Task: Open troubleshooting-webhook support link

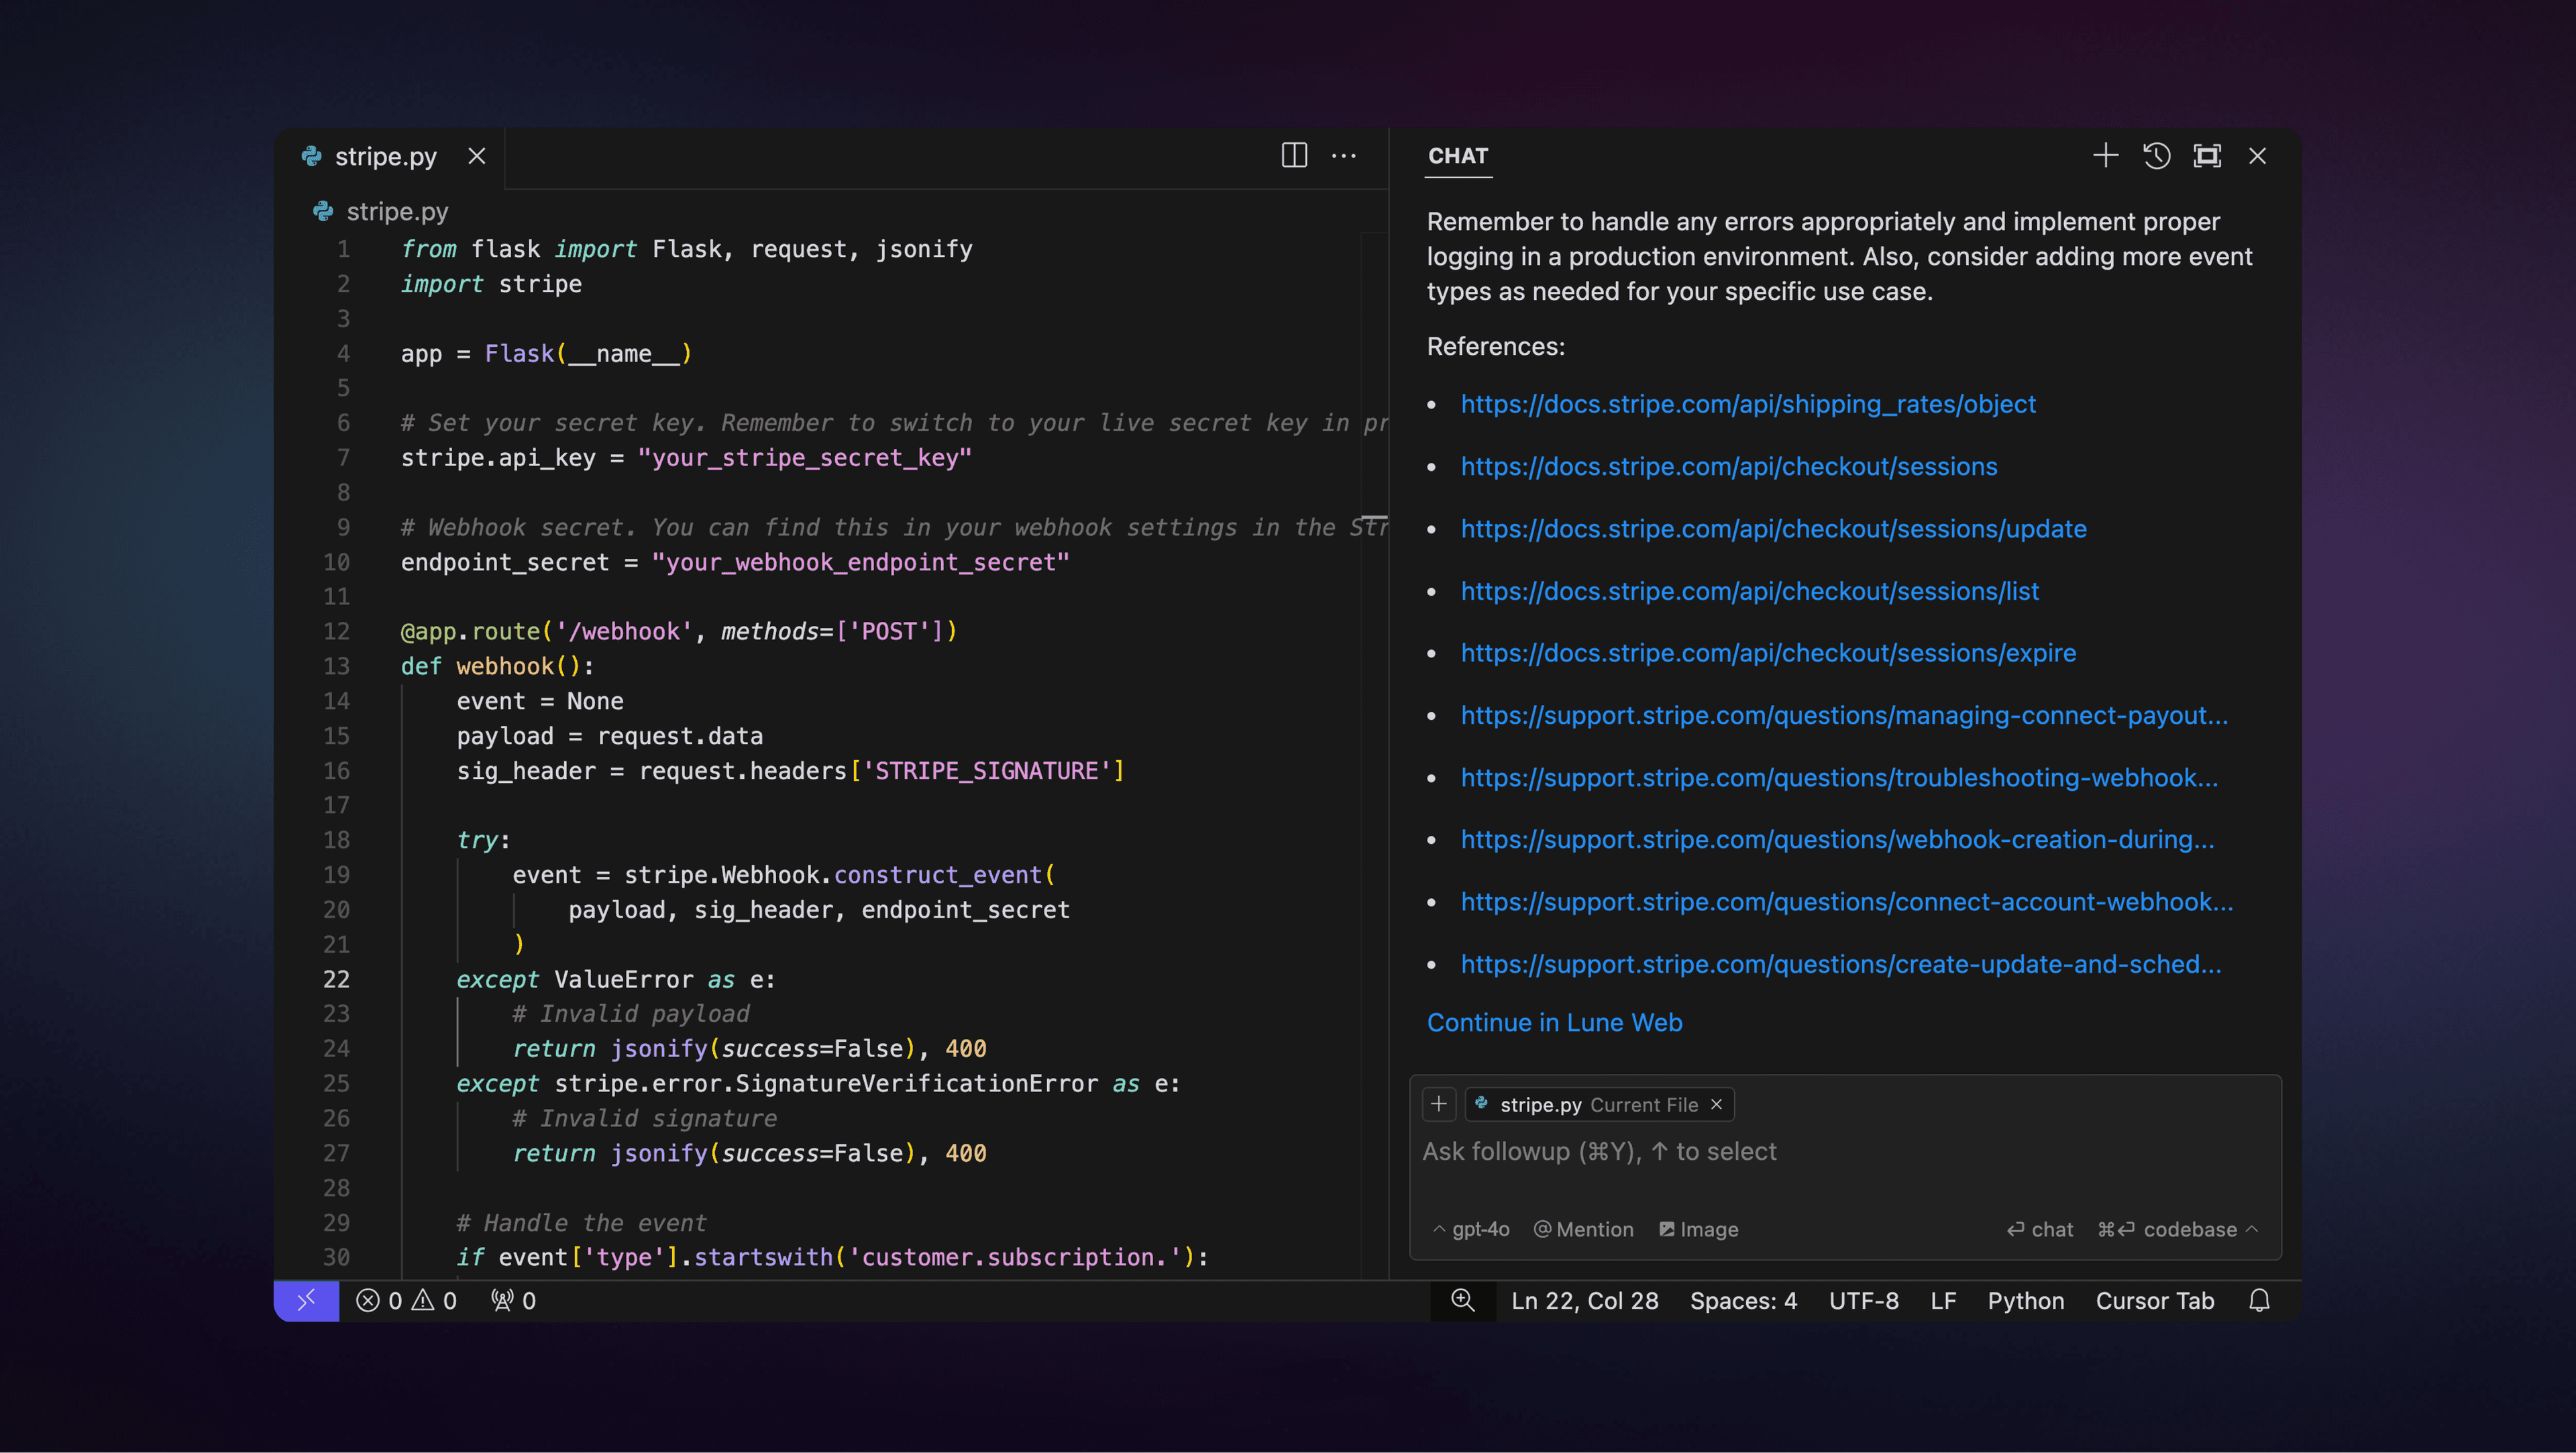Action: pos(1839,777)
